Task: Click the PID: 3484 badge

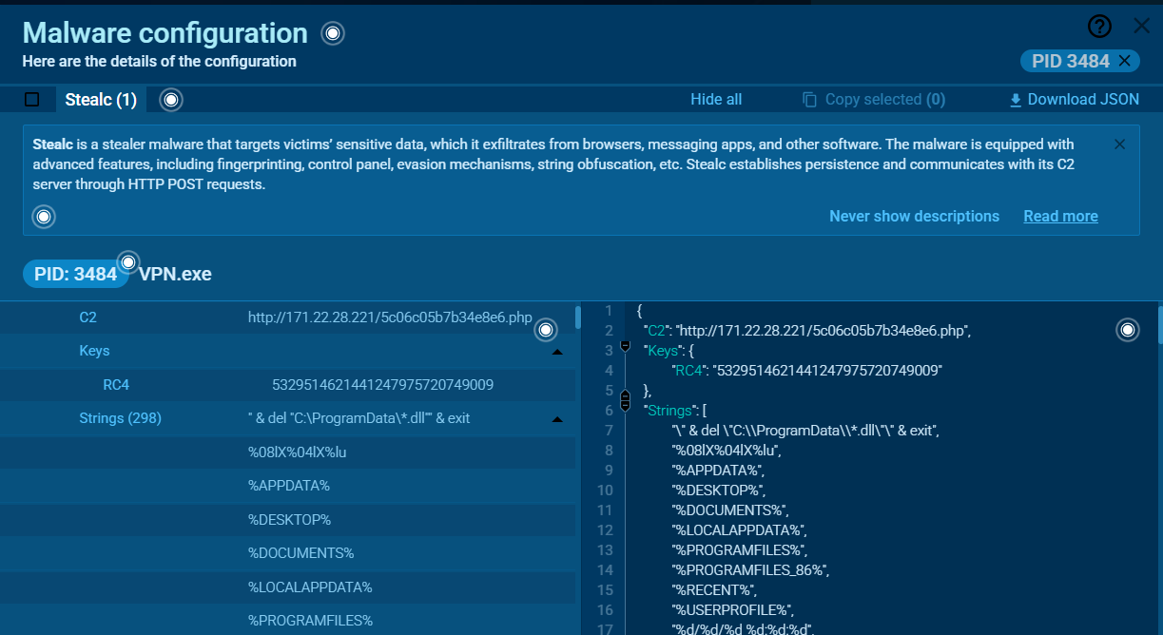Action: coord(76,275)
